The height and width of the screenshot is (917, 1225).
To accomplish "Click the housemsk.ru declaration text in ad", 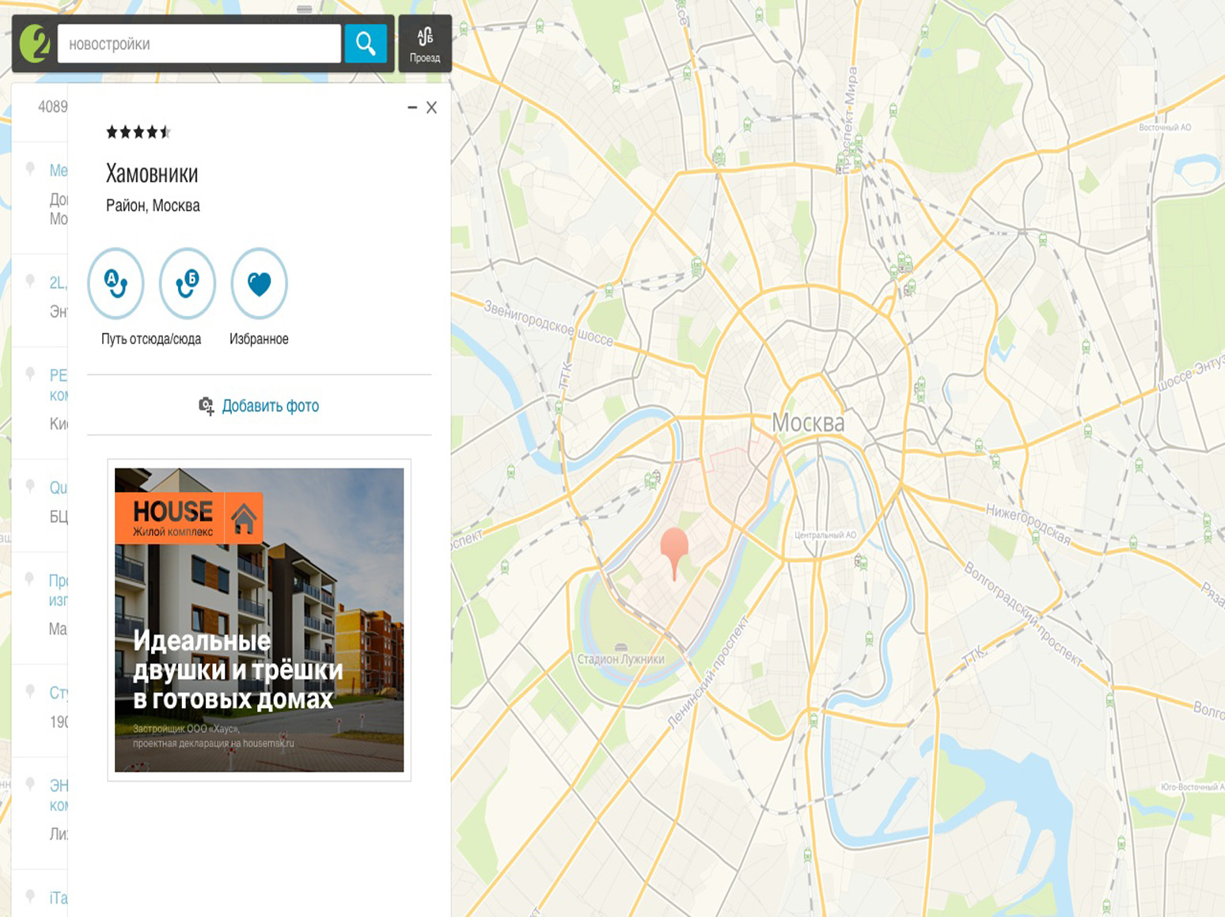I will point(214,743).
